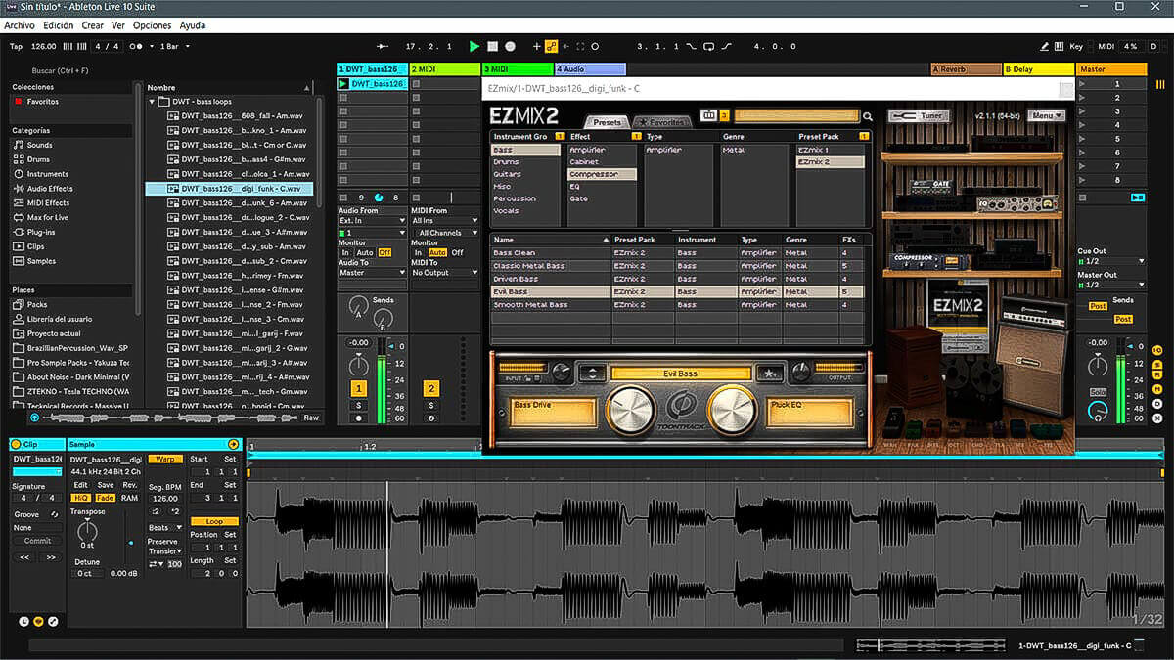Click the Tap tempo button
Image resolution: width=1174 pixels, height=660 pixels.
tap(16, 46)
